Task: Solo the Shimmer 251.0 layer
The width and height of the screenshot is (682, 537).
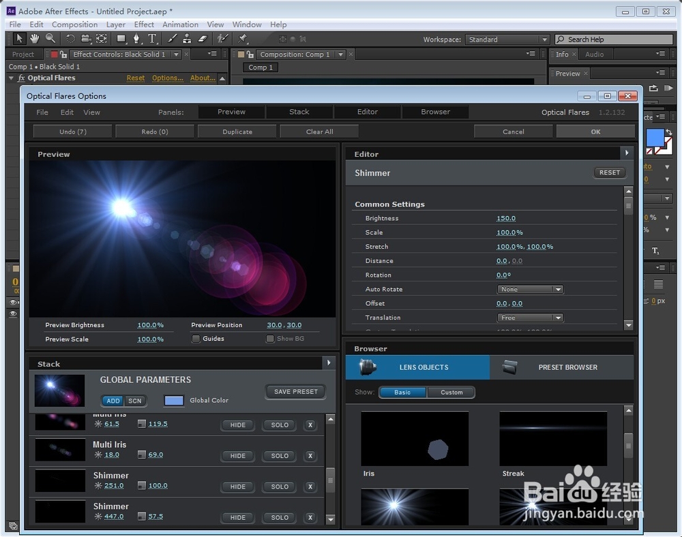Action: coord(280,487)
